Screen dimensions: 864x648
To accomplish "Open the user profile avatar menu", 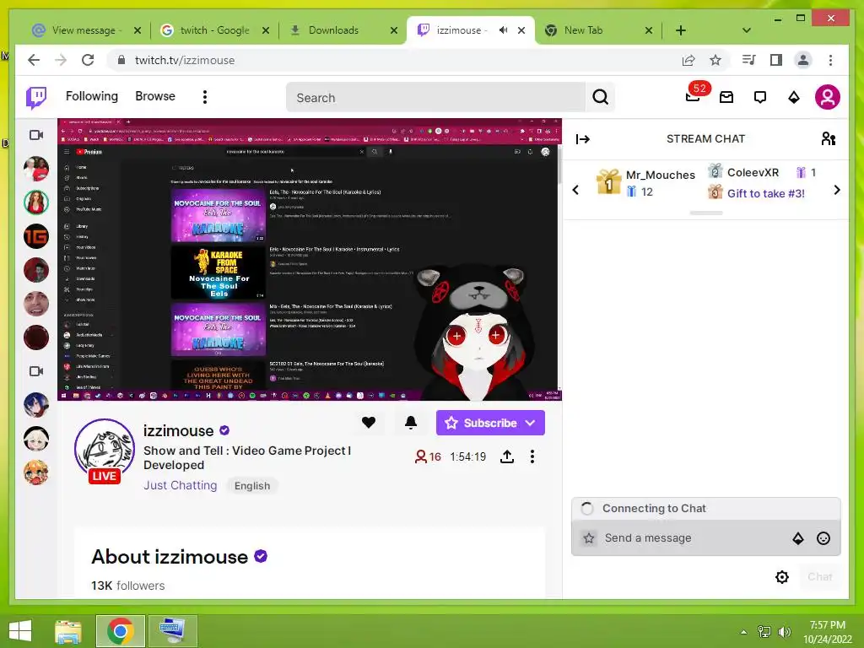I will pyautogui.click(x=827, y=97).
